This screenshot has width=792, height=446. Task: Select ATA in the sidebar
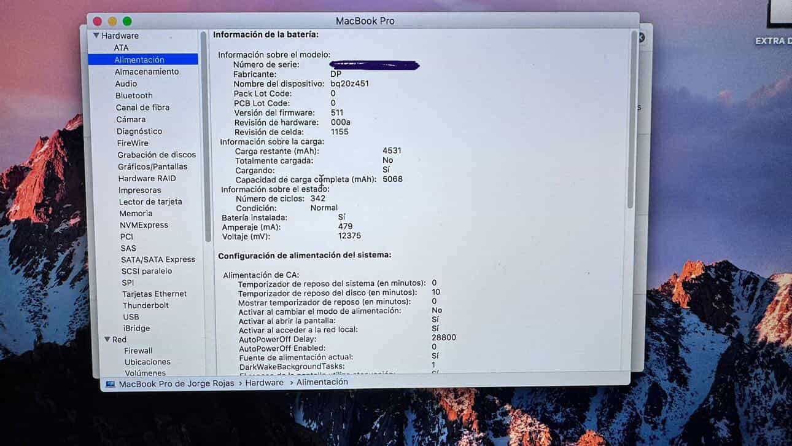[121, 47]
